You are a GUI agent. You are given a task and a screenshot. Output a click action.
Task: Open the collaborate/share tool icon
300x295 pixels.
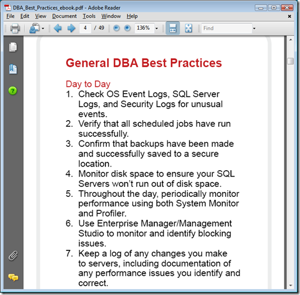35,28
